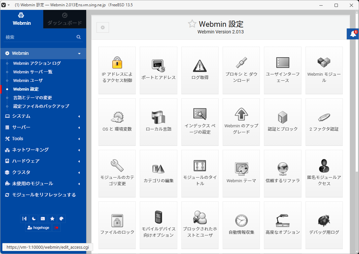Add Webmin 設定 to favorites star
The image size is (359, 254).
click(192, 23)
